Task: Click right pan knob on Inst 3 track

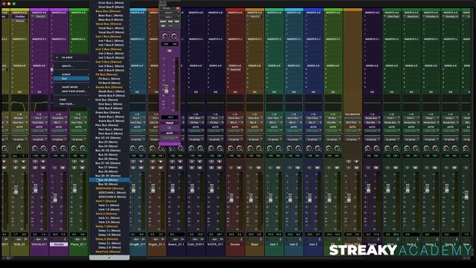Action: point(318,149)
